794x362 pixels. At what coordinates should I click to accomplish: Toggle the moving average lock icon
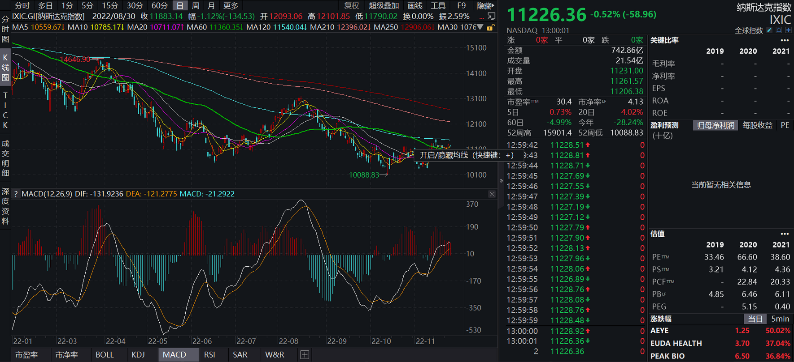490,27
